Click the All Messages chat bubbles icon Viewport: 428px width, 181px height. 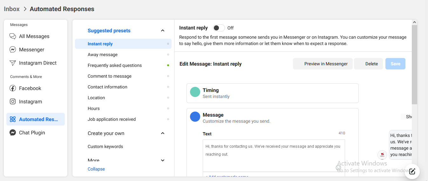[x=13, y=36]
